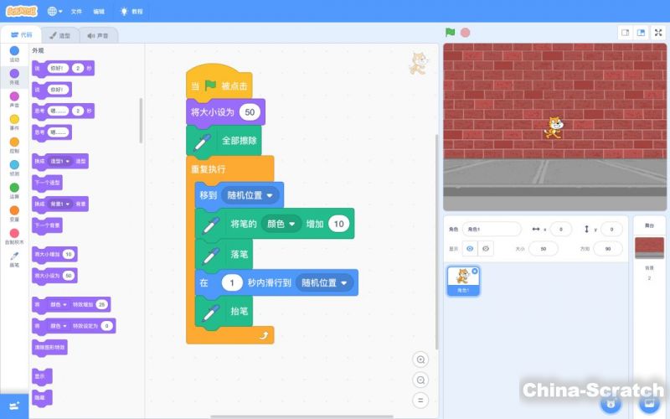Zoom out of the code workspace
This screenshot has height=419, width=670.
pos(421,380)
